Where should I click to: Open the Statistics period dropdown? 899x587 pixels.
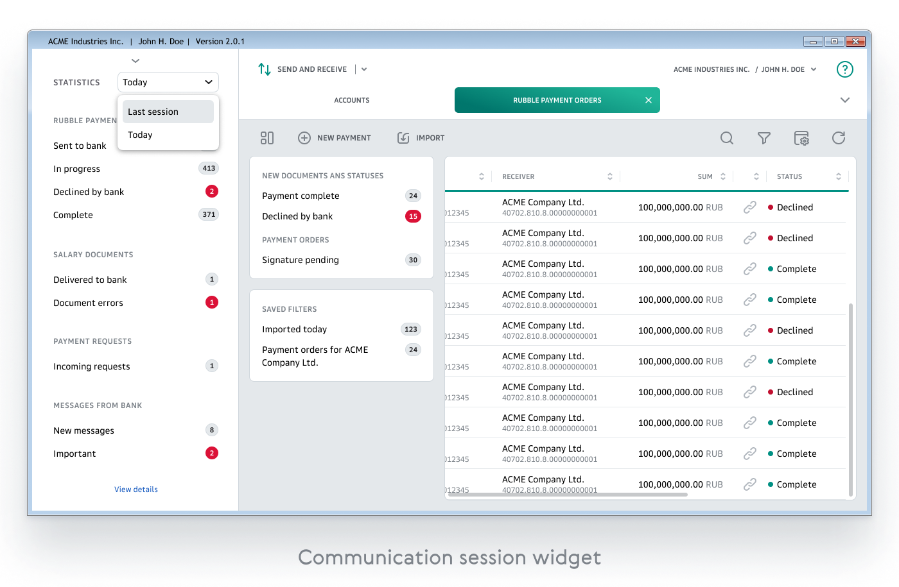tap(168, 82)
